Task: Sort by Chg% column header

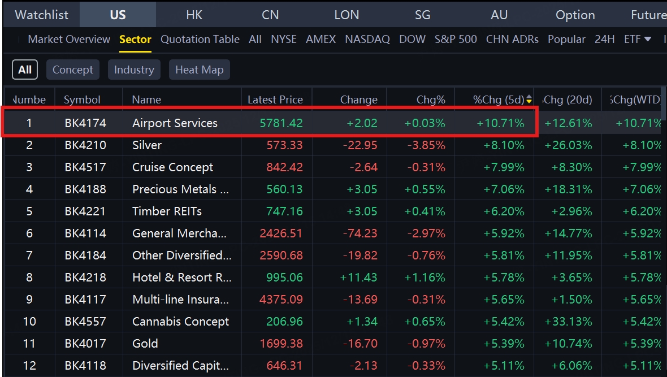Action: pyautogui.click(x=431, y=100)
